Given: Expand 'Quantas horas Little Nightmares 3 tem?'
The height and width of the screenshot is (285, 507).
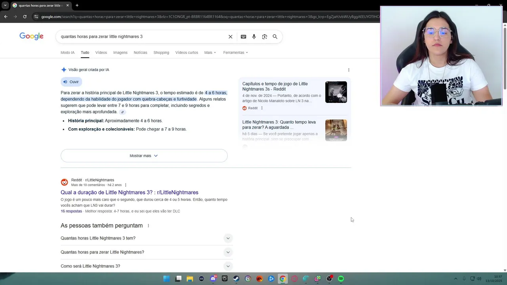Looking at the screenshot, I should (x=146, y=238).
